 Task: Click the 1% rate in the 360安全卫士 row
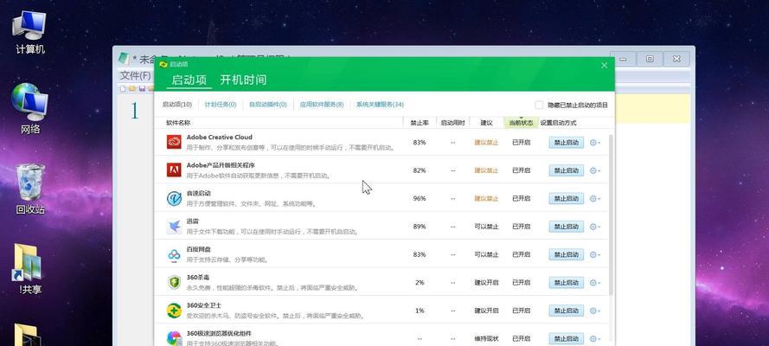coord(420,311)
